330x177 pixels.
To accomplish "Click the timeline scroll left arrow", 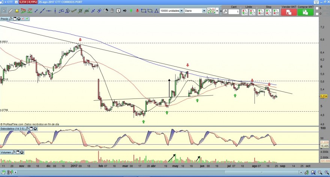I will pos(16,172).
